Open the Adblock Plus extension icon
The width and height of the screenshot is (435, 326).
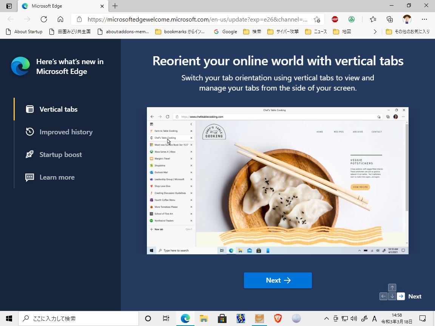(335, 19)
